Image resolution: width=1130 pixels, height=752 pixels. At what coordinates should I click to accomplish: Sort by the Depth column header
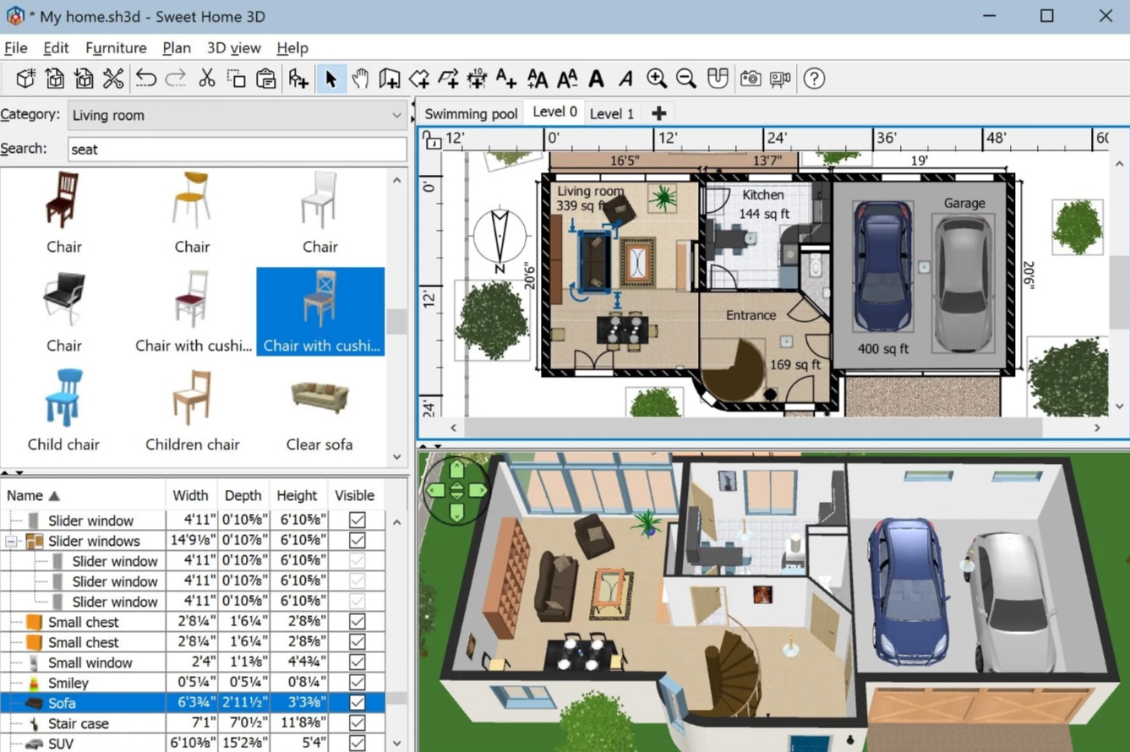click(x=243, y=496)
